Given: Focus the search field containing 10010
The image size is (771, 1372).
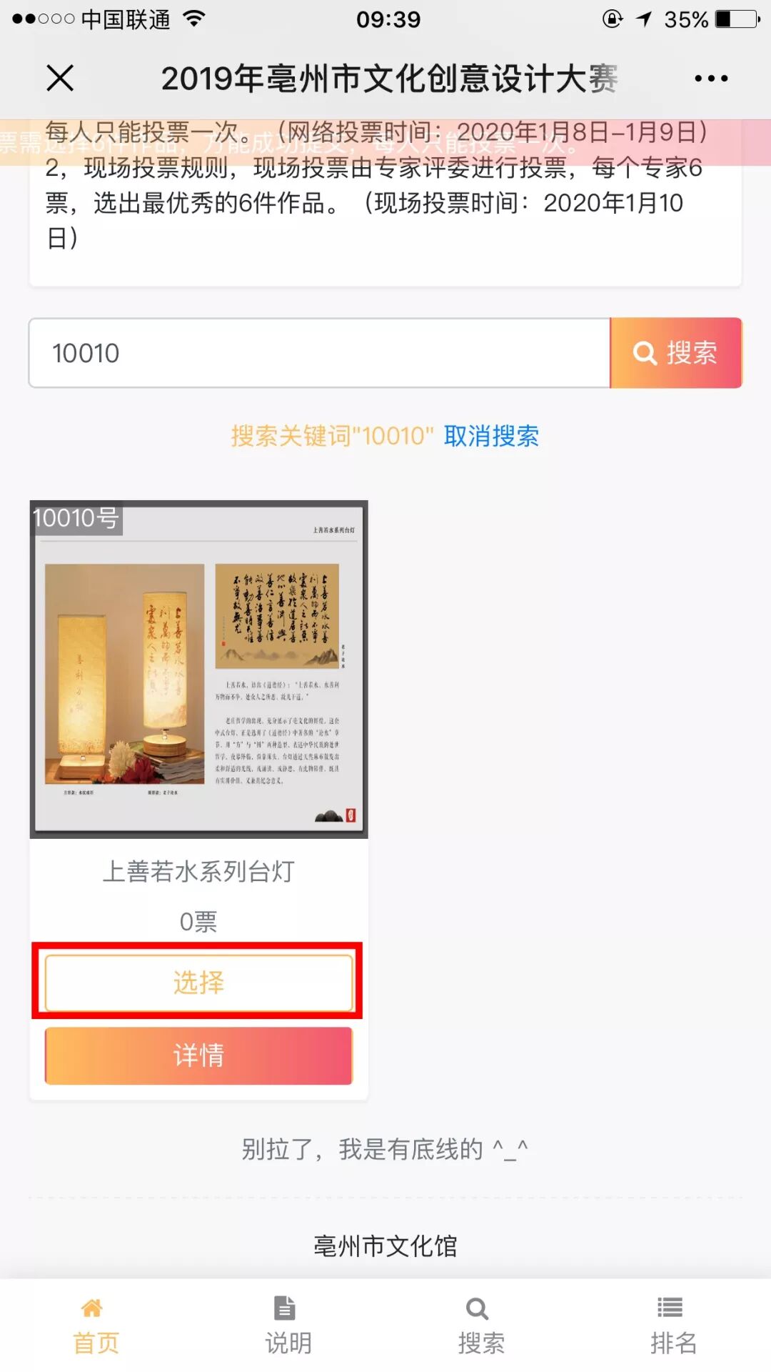Looking at the screenshot, I should 320,353.
